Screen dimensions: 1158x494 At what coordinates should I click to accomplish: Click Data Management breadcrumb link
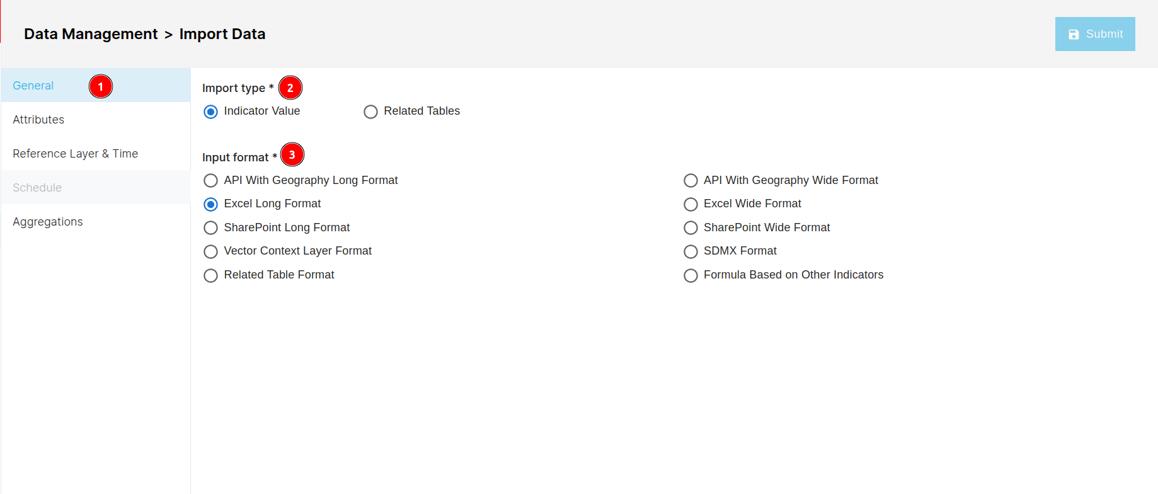(91, 34)
